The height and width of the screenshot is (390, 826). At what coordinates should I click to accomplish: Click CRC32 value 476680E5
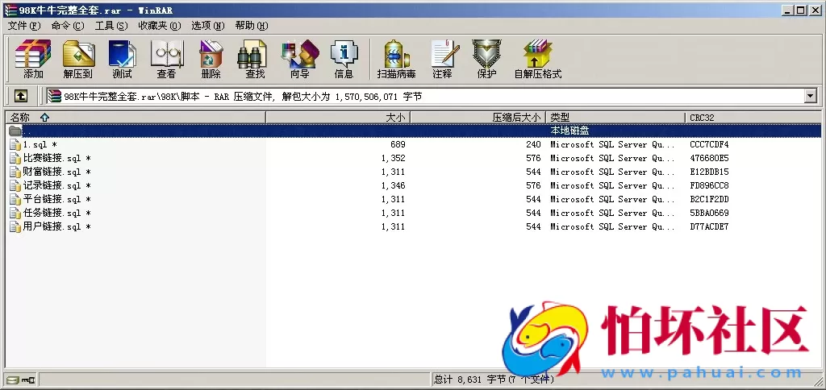click(x=709, y=159)
